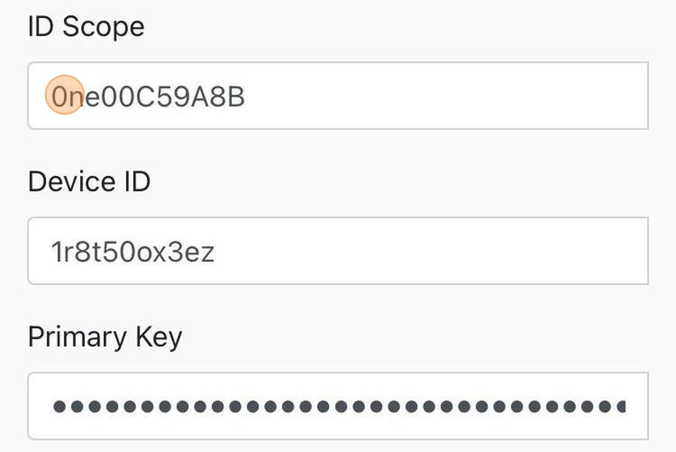This screenshot has width=676, height=452.
Task: Click the masked dots in Primary Key
Action: [x=338, y=406]
